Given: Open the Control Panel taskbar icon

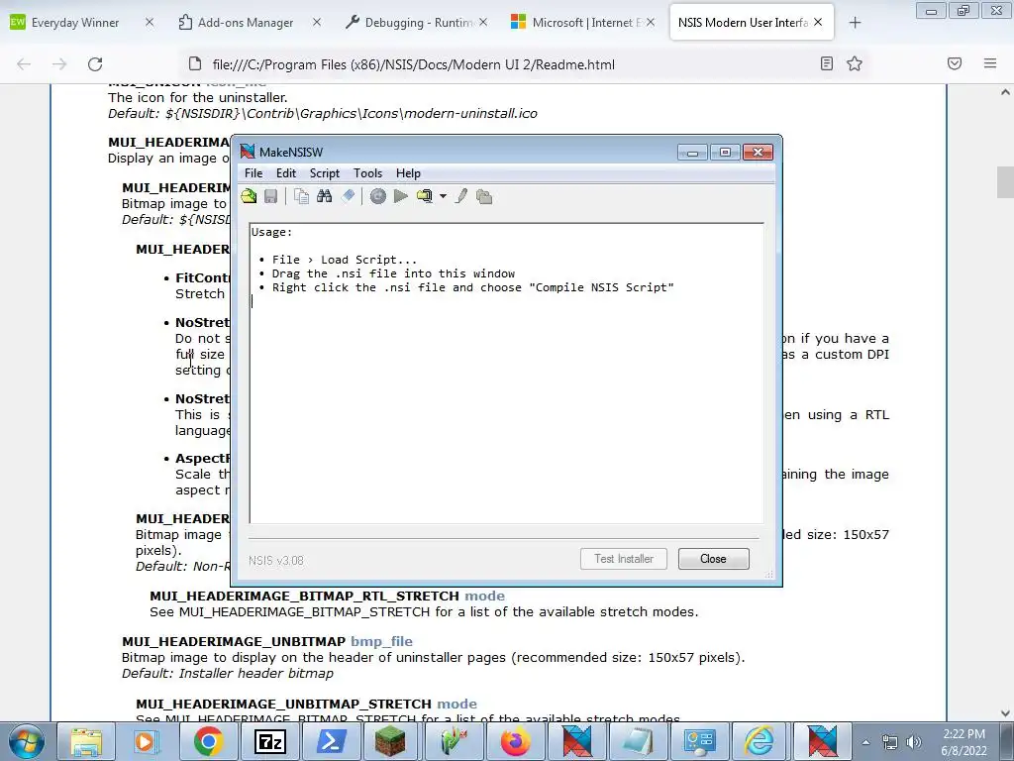Looking at the screenshot, I should (x=699, y=741).
